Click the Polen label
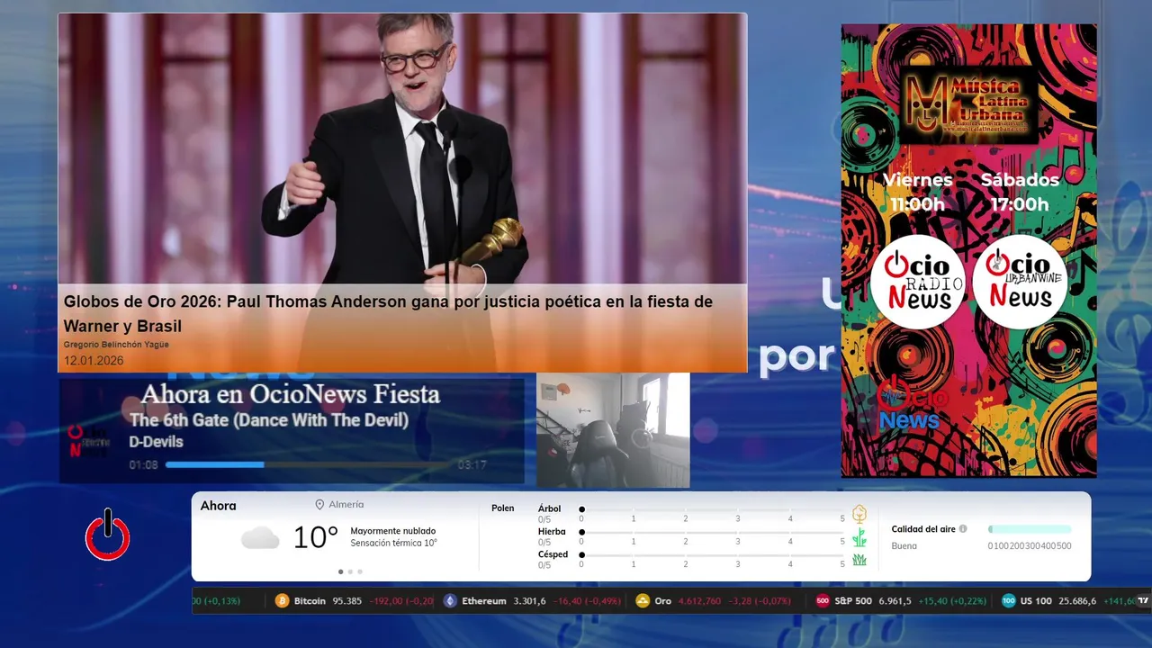This screenshot has height=648, width=1152. point(502,508)
